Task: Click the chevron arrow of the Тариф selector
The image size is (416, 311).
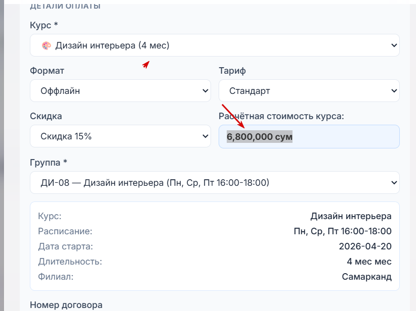Action: coord(394,91)
